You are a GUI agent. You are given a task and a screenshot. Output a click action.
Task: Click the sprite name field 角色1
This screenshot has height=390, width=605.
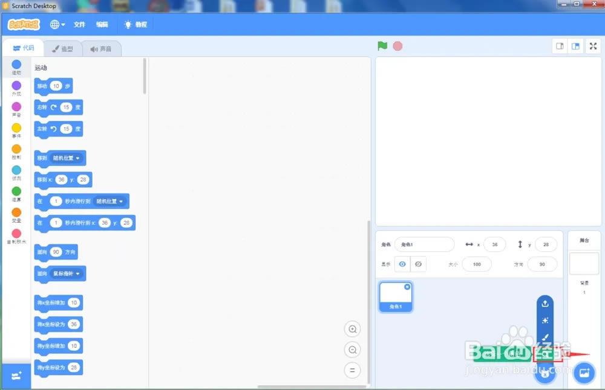tap(424, 245)
